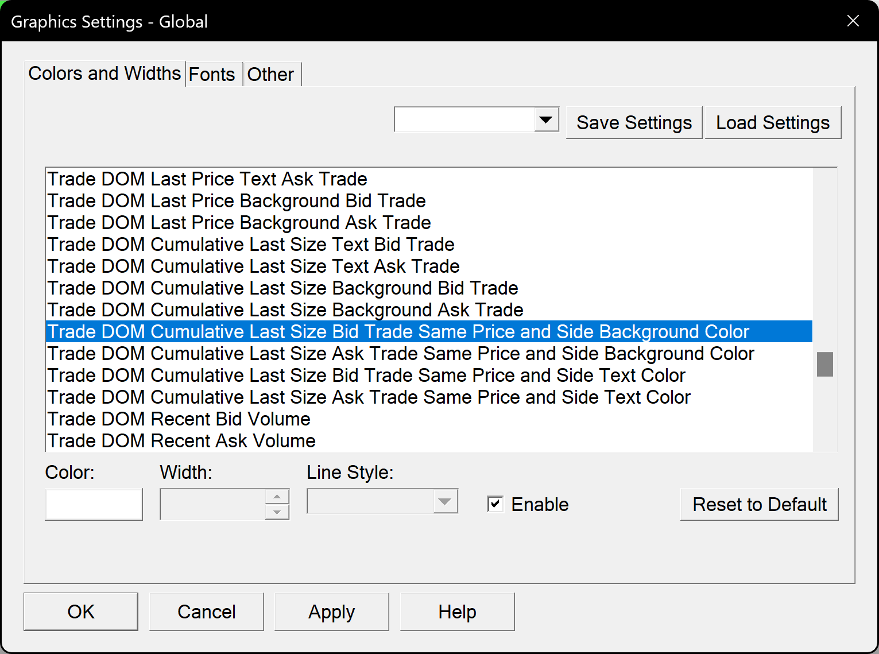Open the Line Style dropdown
Viewport: 879px width, 654px height.
[444, 501]
